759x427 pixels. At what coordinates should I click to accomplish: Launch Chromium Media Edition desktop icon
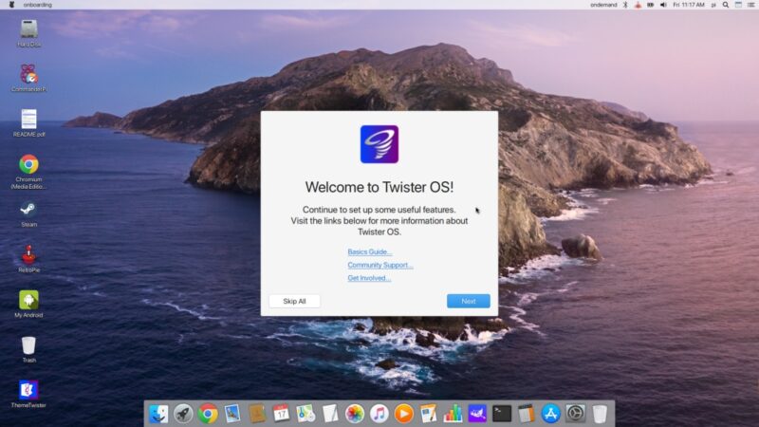[x=28, y=172]
